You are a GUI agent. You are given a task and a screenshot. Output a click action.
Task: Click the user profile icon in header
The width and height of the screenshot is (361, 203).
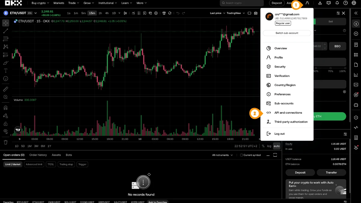tap(307, 3)
